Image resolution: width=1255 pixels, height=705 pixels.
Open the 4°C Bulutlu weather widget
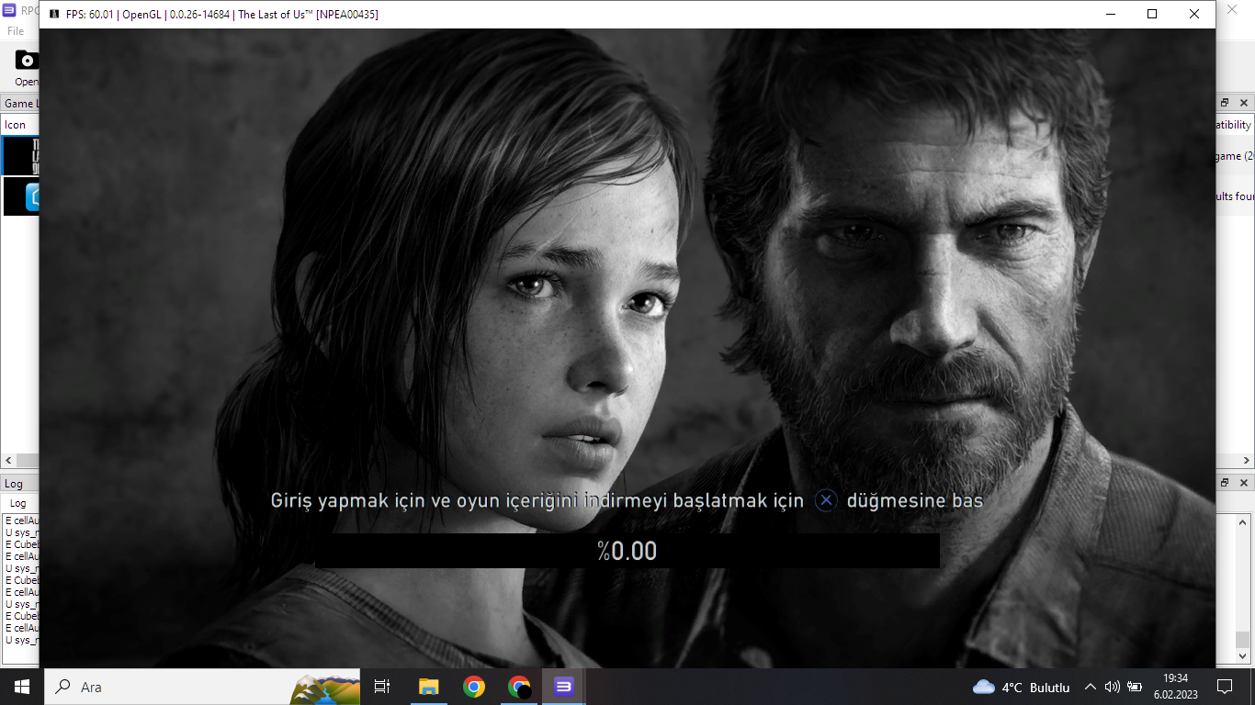[1021, 687]
